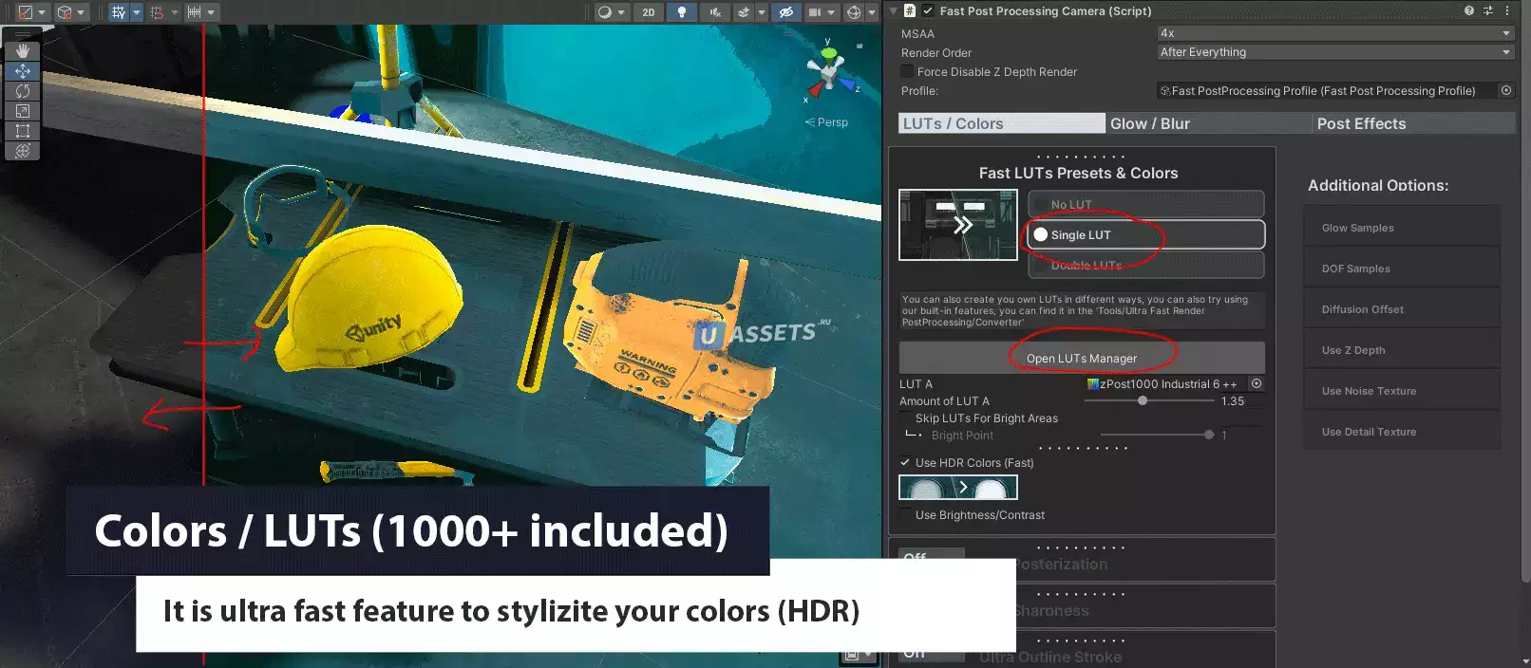Image resolution: width=1531 pixels, height=668 pixels.
Task: Toggle scene lighting bulb
Action: [681, 12]
